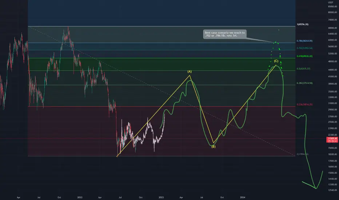Select the 0(17894) Fibonacci base level label
339x200 pixels.
303,154
